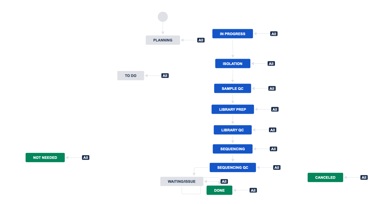
Task: Click the All badge beside PLANNING
Action: (201, 40)
